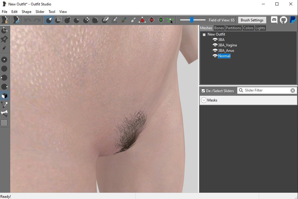The width and height of the screenshot is (298, 199).
Task: Click the Load Project toolbar icon
Action: point(16,20)
